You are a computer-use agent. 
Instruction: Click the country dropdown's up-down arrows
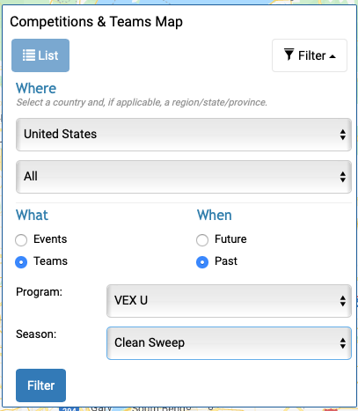pos(343,135)
